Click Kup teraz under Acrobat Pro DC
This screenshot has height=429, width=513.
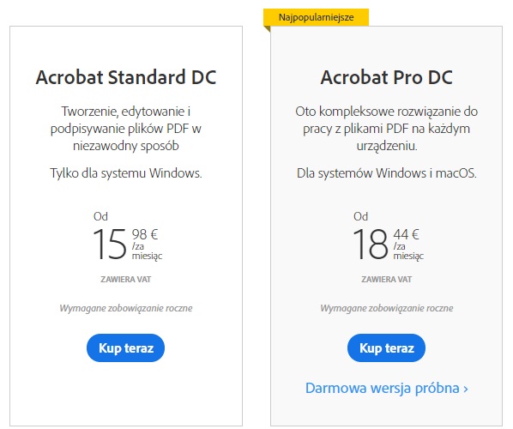point(386,347)
